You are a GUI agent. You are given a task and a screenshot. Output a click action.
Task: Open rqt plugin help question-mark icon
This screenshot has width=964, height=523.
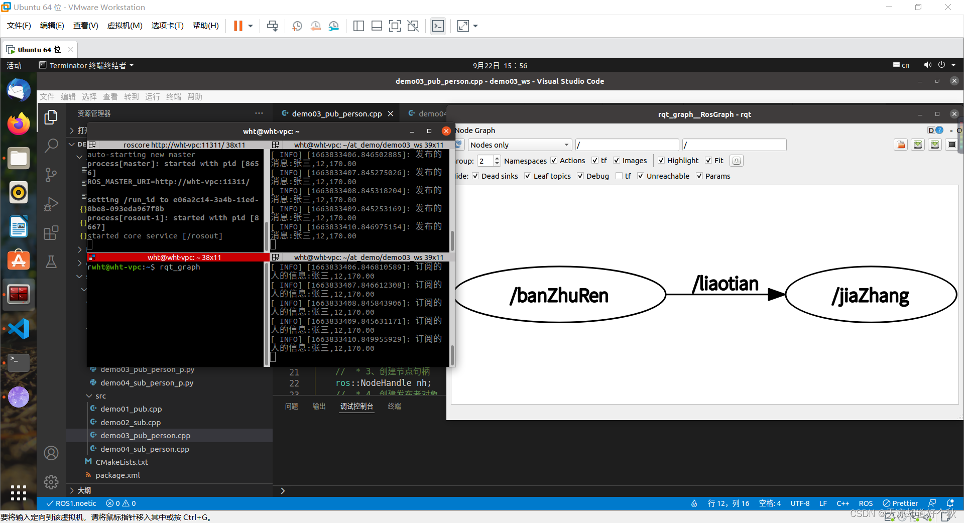tap(939, 130)
